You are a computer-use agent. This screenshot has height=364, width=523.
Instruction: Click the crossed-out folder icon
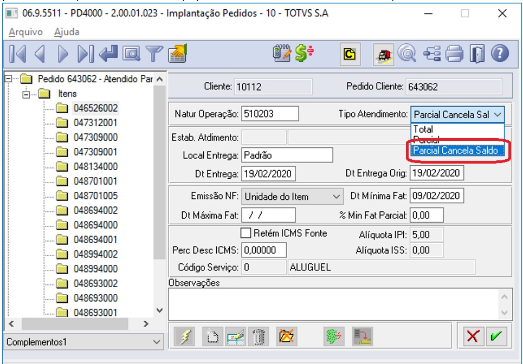[x=287, y=336]
